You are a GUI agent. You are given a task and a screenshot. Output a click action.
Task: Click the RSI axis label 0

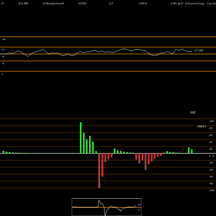point(2,74)
